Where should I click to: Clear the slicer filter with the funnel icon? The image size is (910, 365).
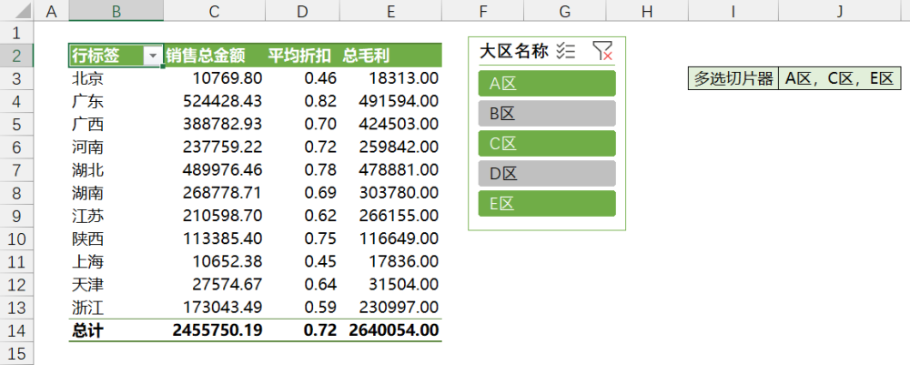602,51
